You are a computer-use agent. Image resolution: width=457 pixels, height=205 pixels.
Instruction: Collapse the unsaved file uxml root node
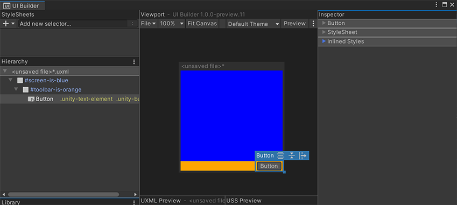coord(5,72)
